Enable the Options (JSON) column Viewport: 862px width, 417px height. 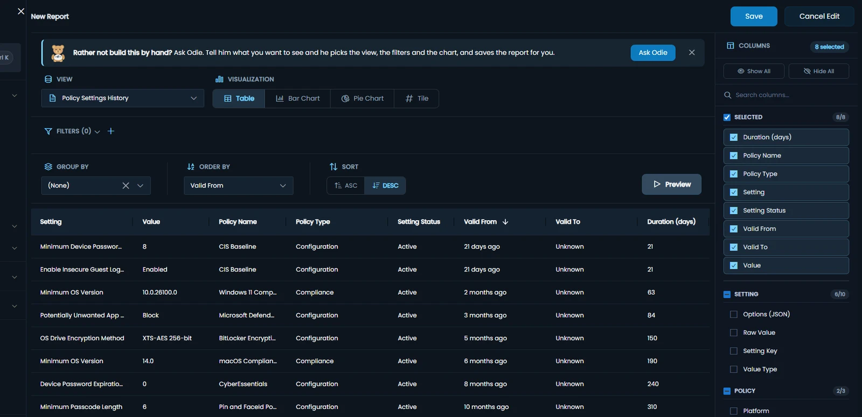pyautogui.click(x=734, y=314)
